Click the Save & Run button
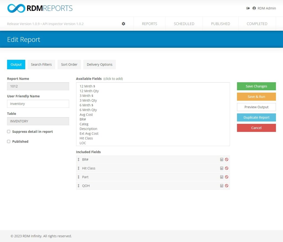 [x=256, y=97]
